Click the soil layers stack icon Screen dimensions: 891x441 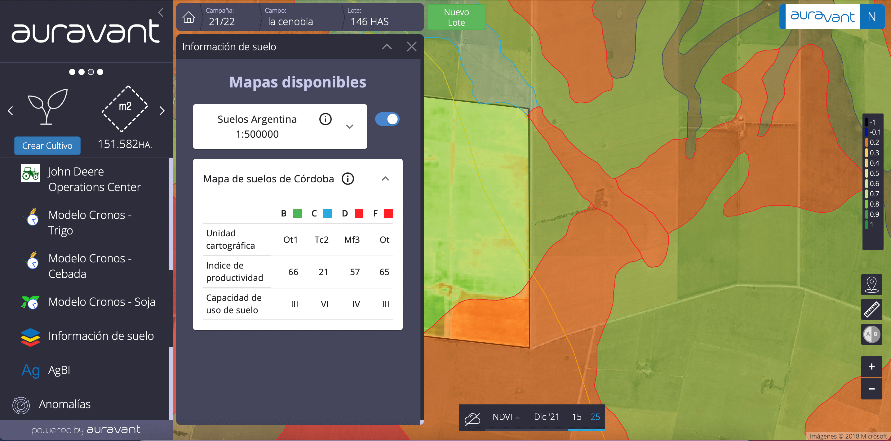point(30,337)
